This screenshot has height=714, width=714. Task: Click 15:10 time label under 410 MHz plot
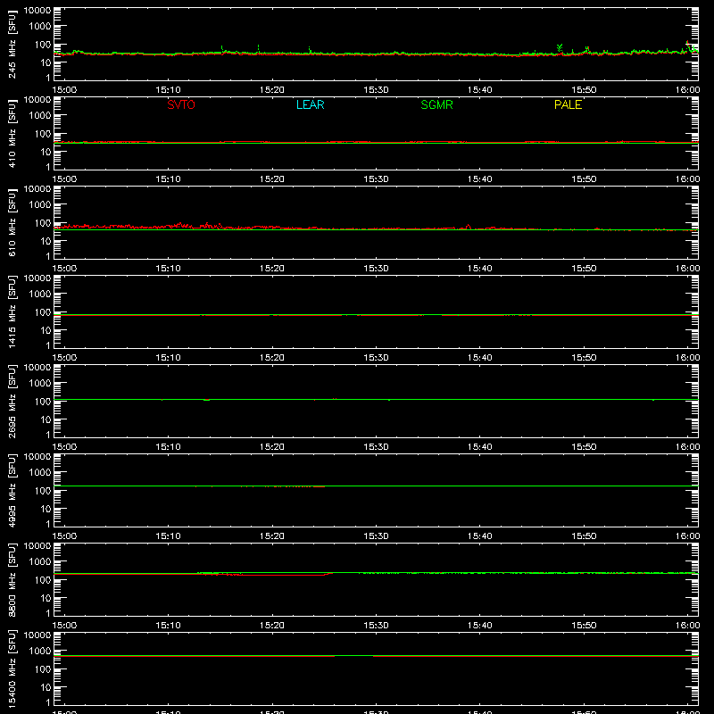pos(168,179)
